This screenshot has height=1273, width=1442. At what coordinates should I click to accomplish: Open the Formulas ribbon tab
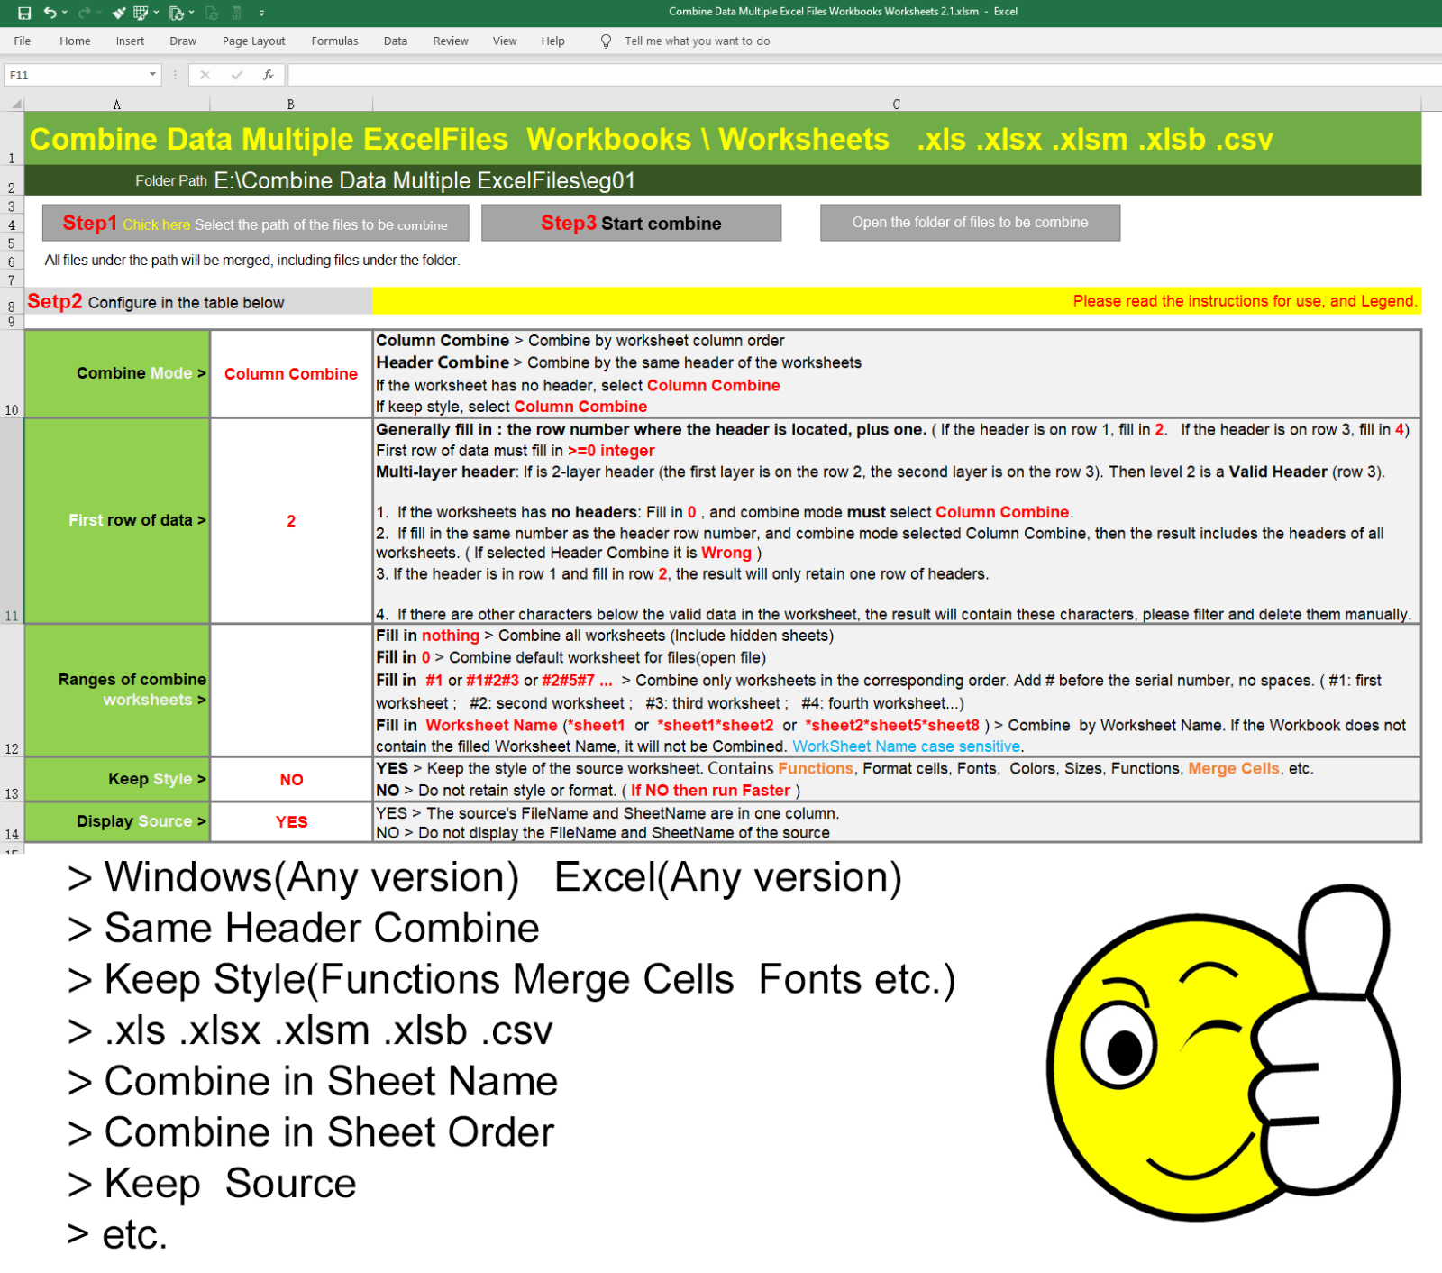click(x=334, y=41)
